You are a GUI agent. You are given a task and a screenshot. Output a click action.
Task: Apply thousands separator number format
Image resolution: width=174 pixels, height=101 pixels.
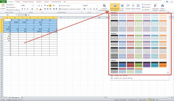click(90, 9)
